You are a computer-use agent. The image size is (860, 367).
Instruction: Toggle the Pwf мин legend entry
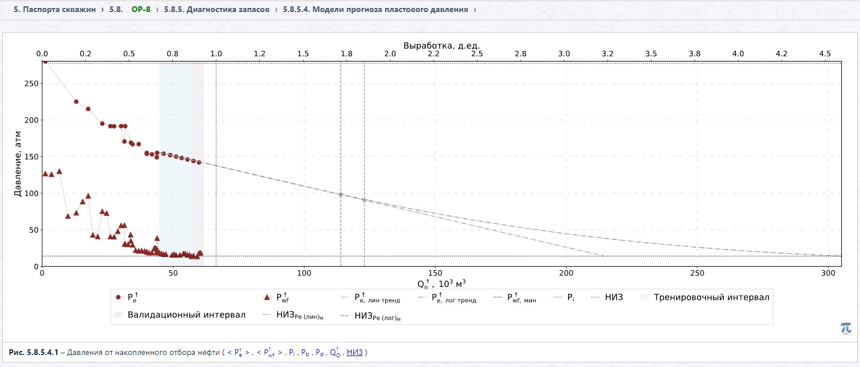tap(515, 298)
